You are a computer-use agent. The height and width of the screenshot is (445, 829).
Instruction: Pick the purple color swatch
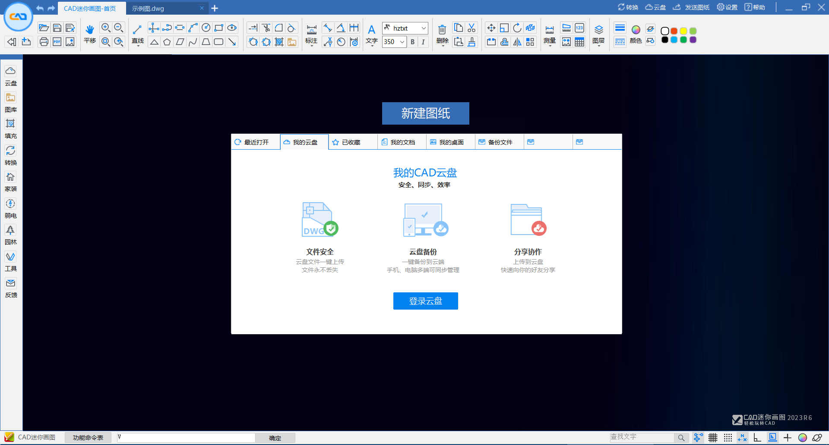693,40
